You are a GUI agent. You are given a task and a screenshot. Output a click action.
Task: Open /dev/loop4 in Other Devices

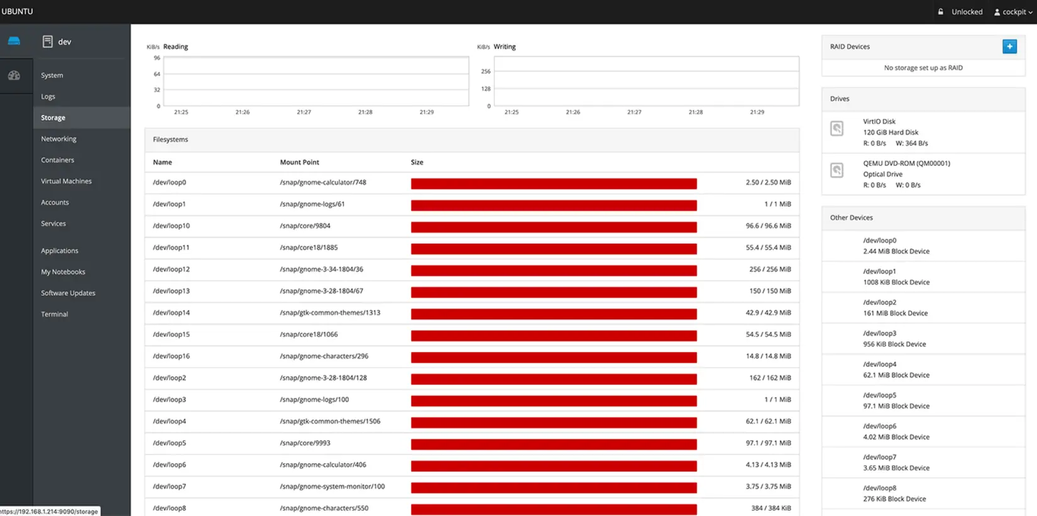(896, 370)
